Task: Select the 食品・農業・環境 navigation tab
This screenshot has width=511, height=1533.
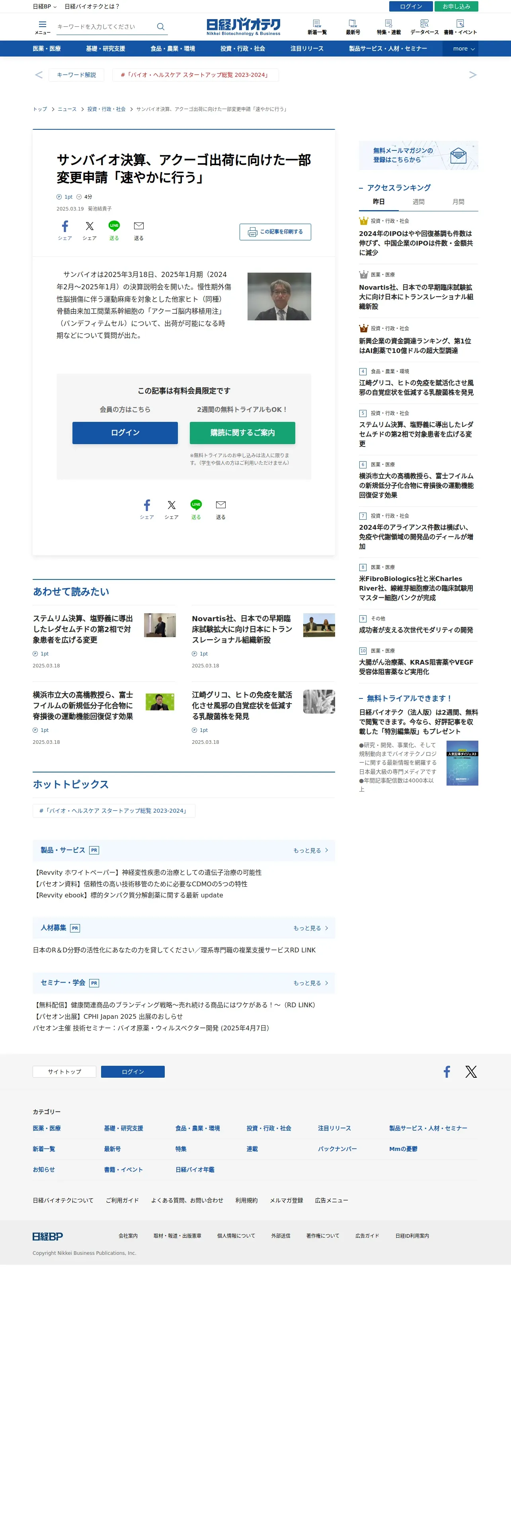Action: coord(172,49)
